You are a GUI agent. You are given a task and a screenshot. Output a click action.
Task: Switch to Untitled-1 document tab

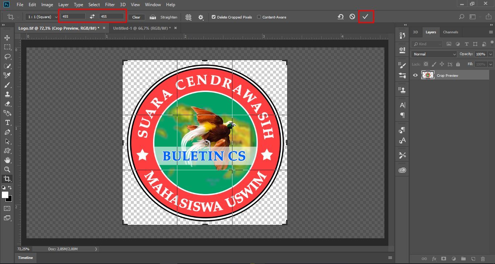[x=141, y=28]
